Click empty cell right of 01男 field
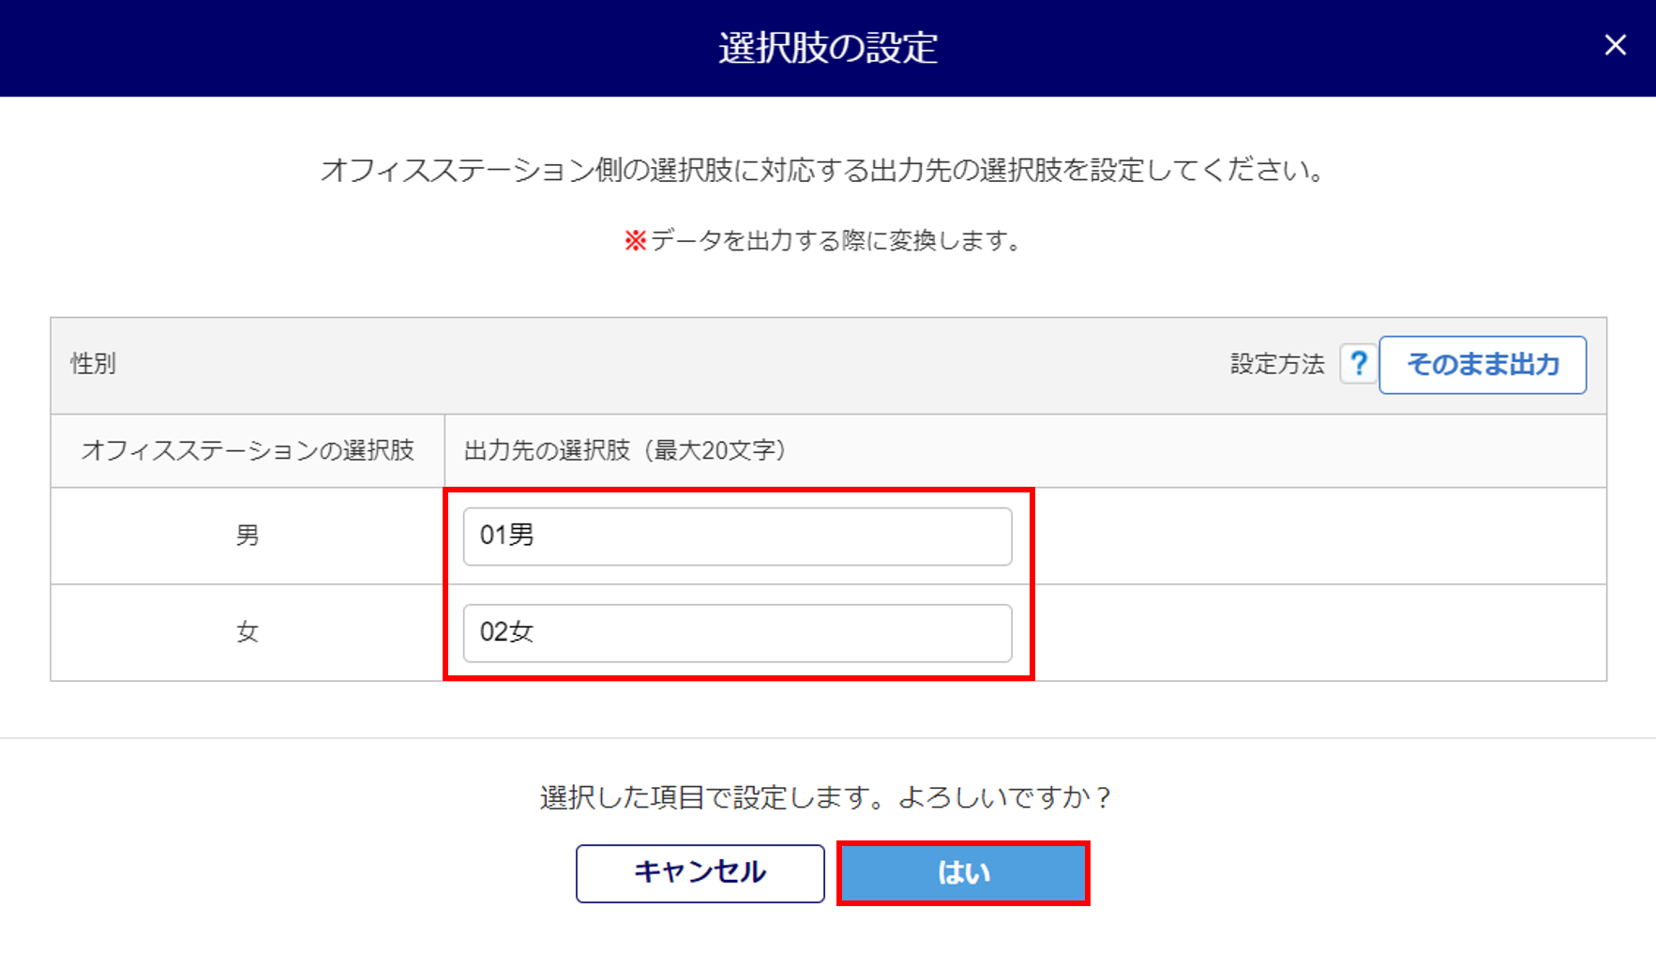1656x953 pixels. pyautogui.click(x=1313, y=537)
